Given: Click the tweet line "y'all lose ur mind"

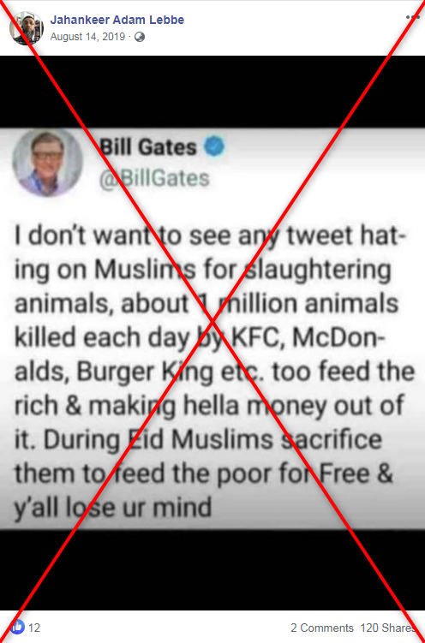Looking at the screenshot, I should 113,508.
